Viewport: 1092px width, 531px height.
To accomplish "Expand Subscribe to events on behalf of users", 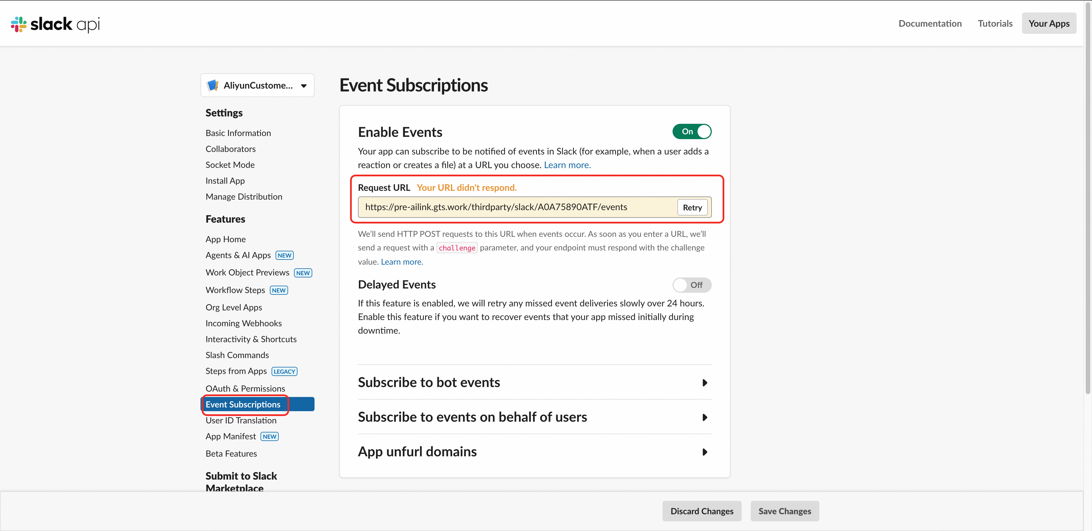I will pyautogui.click(x=535, y=417).
